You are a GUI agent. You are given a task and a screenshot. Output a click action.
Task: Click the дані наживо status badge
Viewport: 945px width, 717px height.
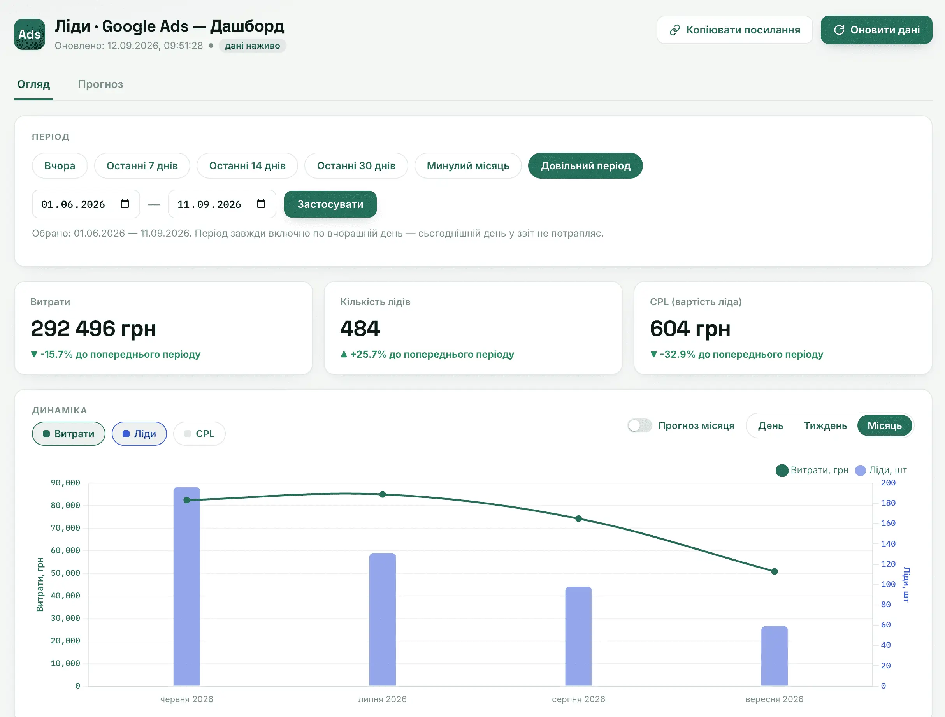(x=253, y=46)
